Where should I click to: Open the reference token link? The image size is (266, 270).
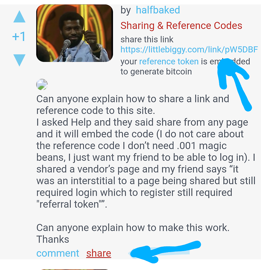(x=169, y=62)
